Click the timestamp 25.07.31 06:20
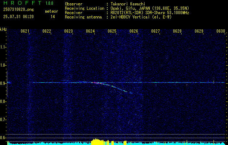The image size is (228, 145). tap(18, 17)
